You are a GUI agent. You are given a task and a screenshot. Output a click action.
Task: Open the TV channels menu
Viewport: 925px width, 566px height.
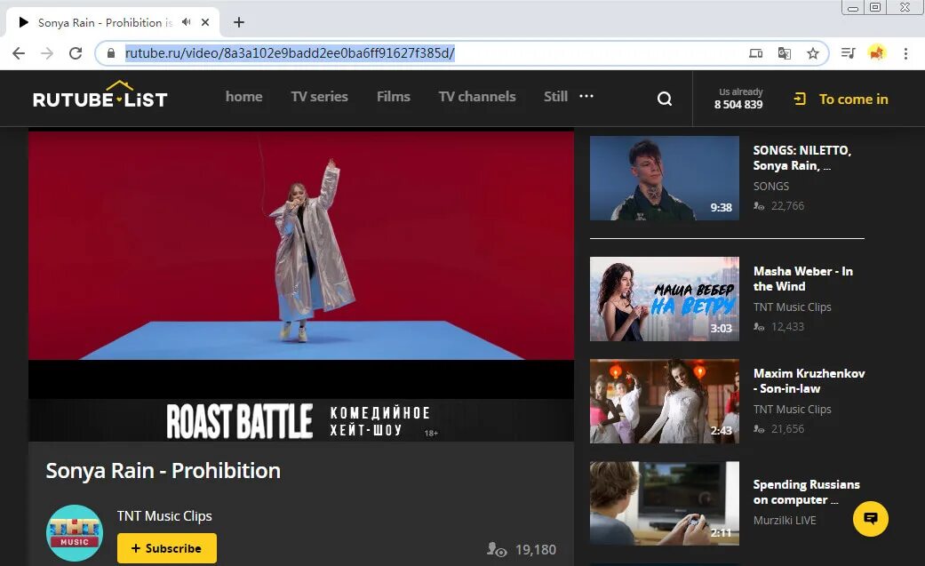click(476, 97)
